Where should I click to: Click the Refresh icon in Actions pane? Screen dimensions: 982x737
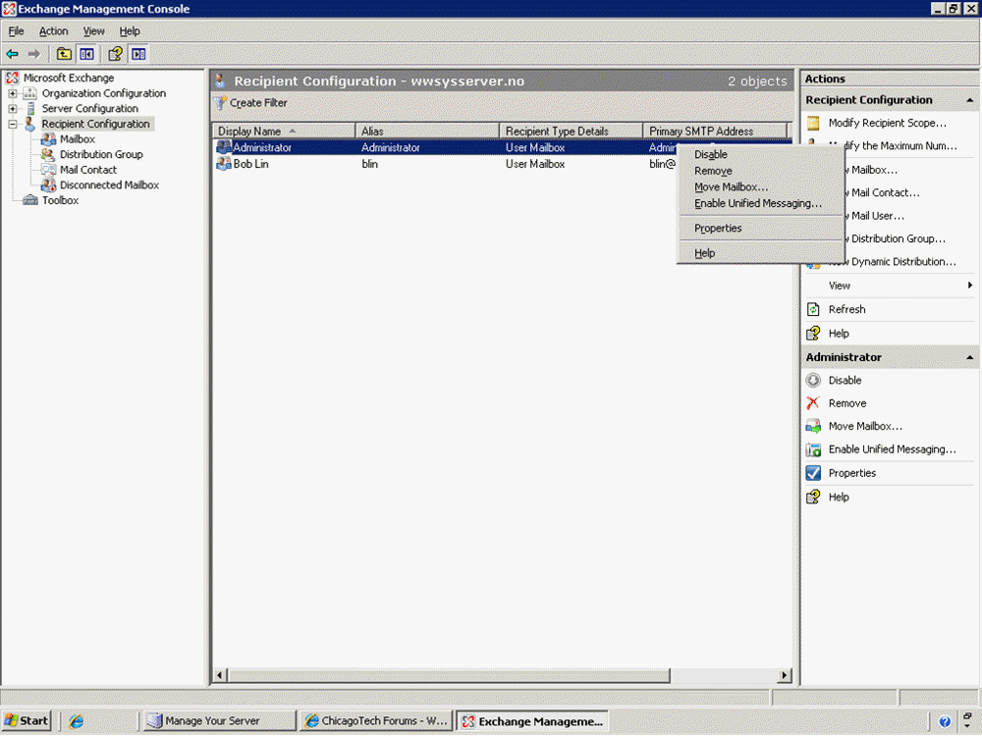pyautogui.click(x=813, y=309)
